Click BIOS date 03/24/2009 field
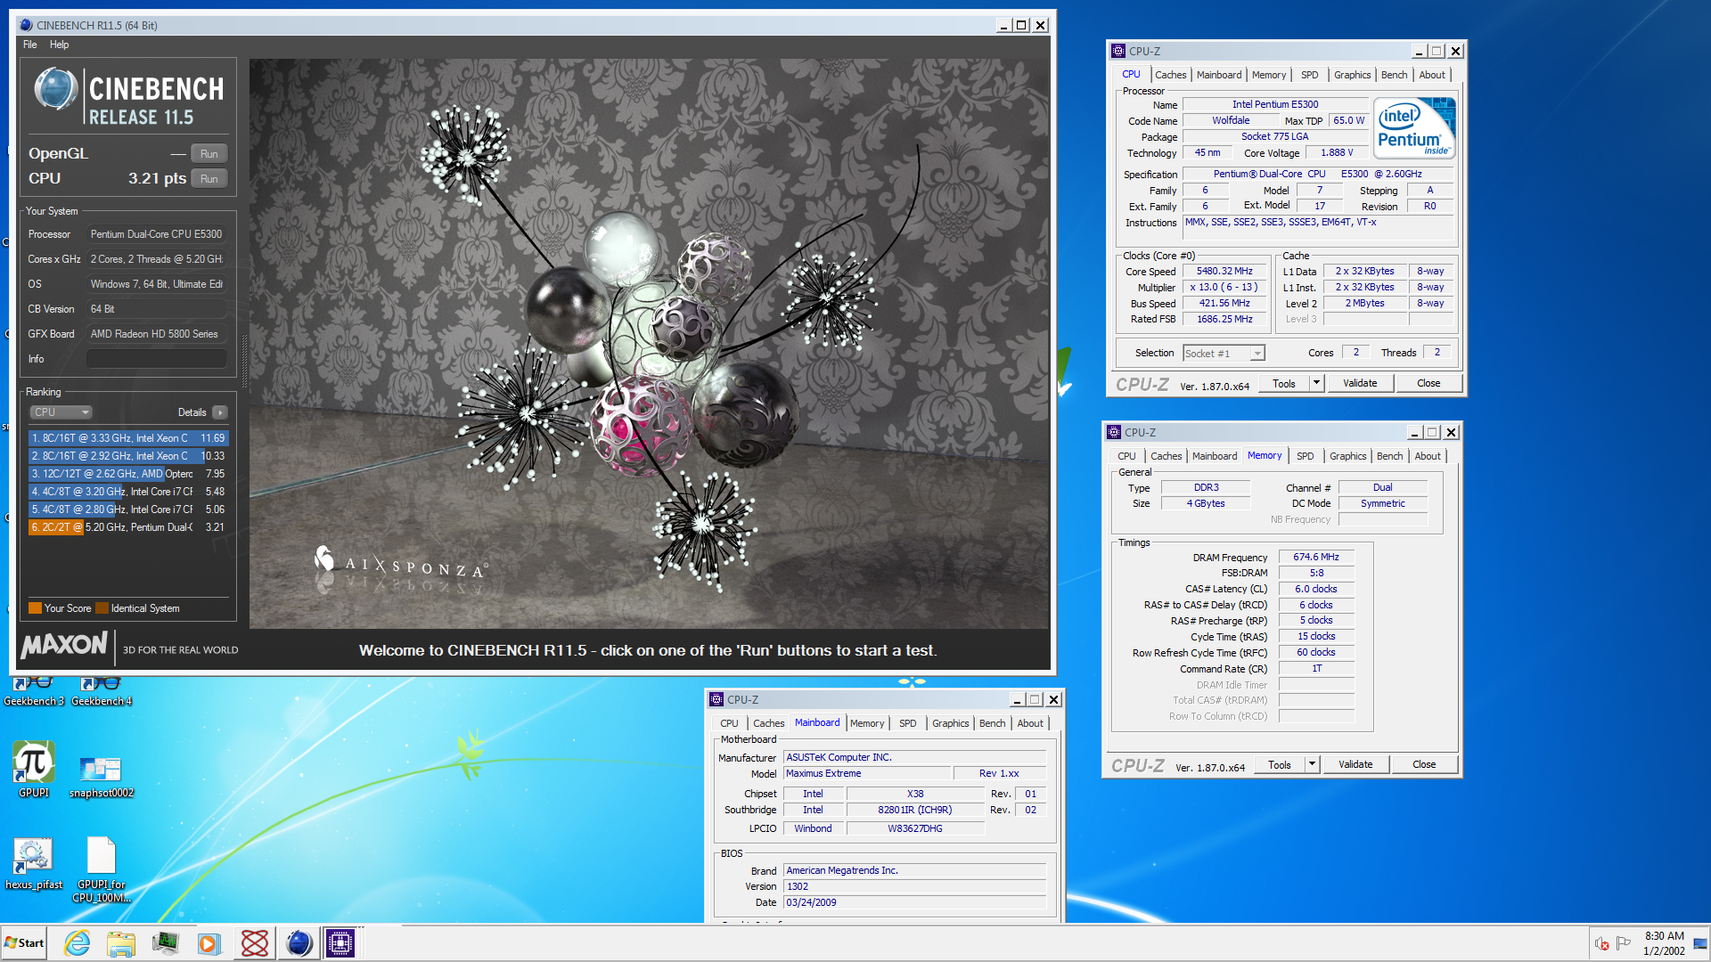Screen dimensions: 1711x962 tap(914, 902)
